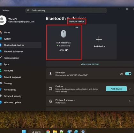Open Network & internet settings

(13, 52)
